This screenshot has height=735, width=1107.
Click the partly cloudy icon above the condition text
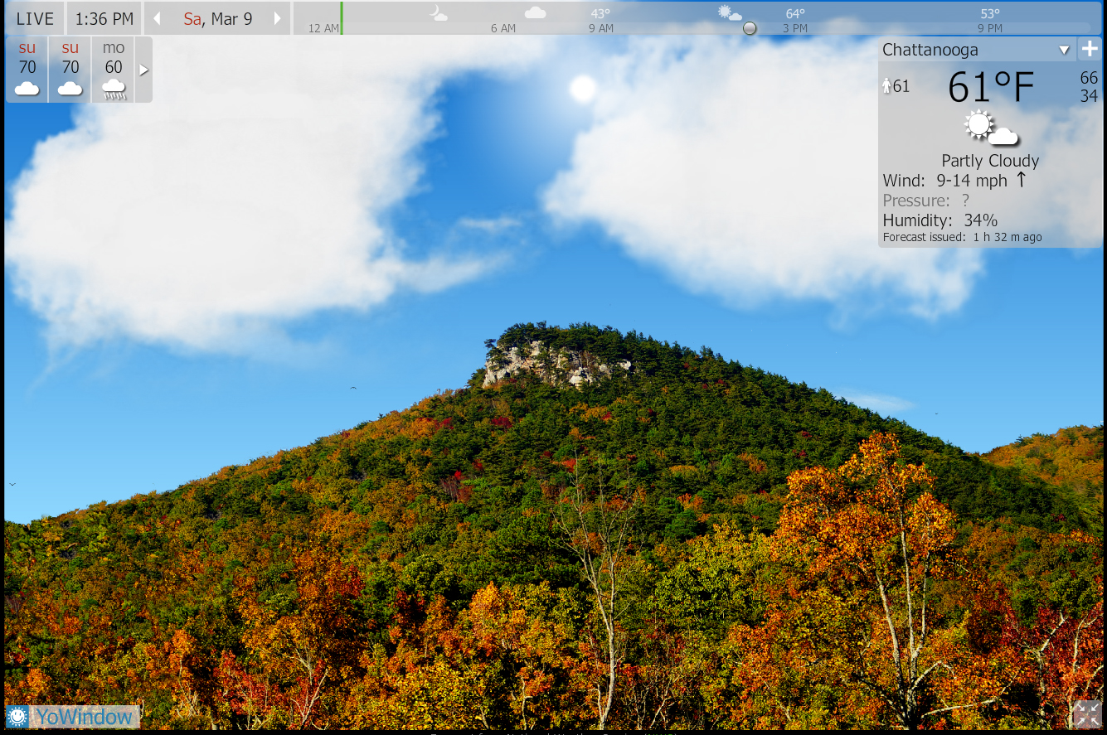coord(990,128)
